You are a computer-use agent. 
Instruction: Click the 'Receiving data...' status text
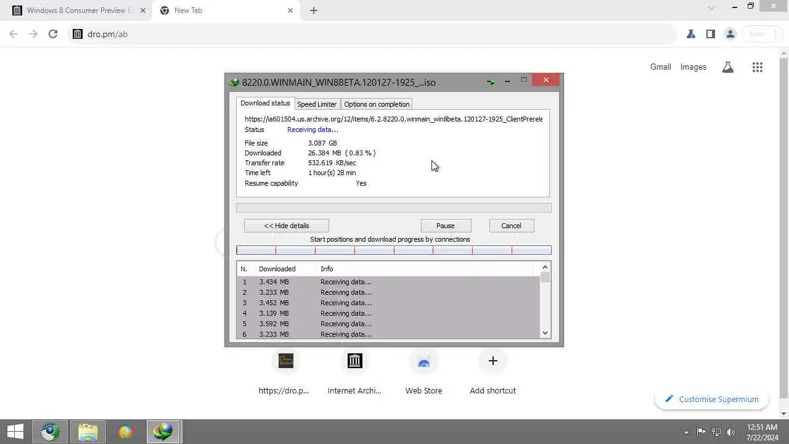click(313, 129)
